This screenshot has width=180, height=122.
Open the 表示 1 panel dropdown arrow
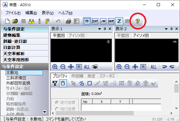point(99,29)
